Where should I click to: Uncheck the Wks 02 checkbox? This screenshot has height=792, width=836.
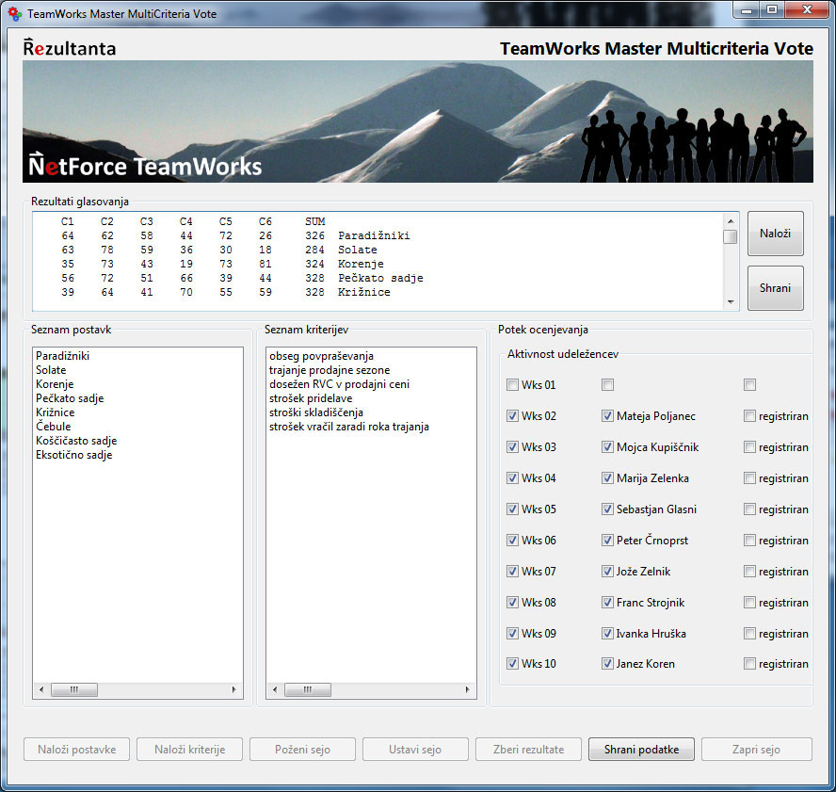(x=512, y=416)
